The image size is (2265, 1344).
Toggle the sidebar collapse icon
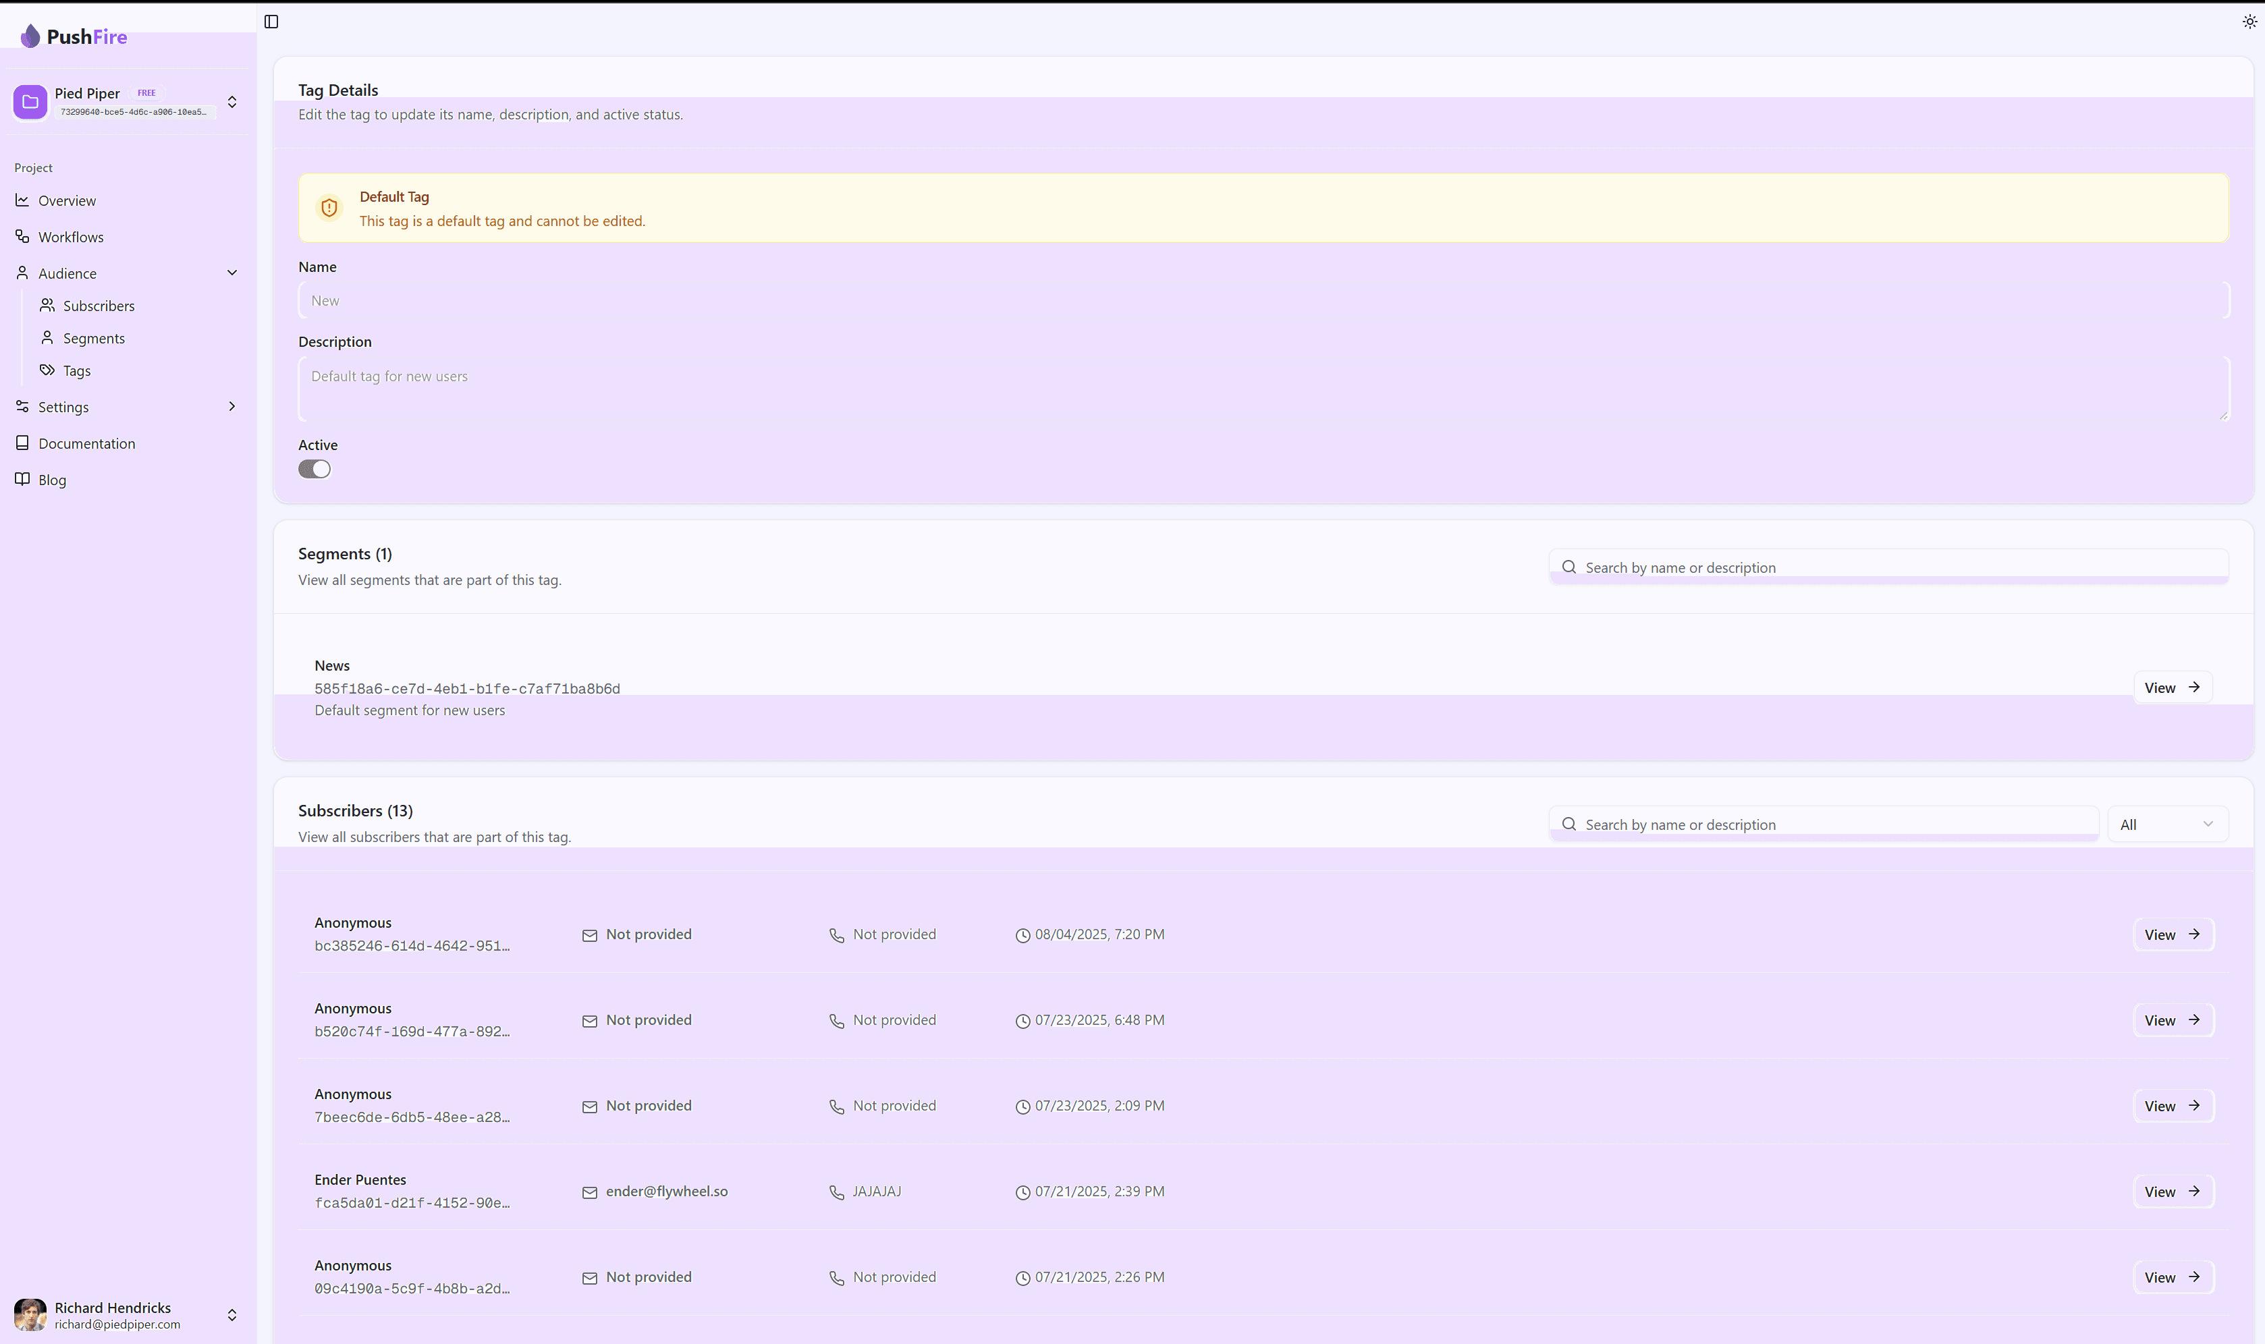coord(271,22)
